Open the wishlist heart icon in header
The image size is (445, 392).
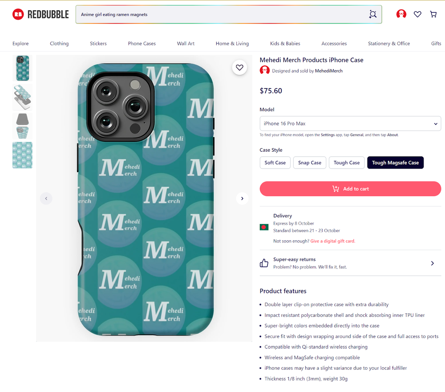click(x=417, y=14)
